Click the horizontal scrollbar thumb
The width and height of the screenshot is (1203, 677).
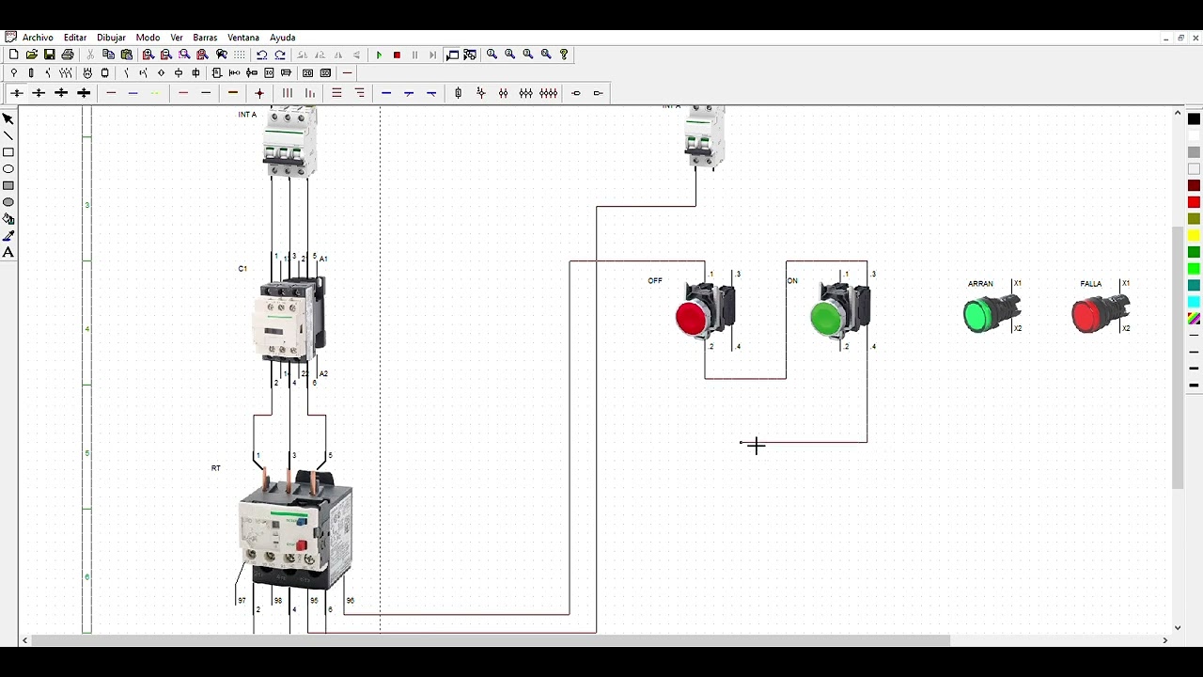[490, 640]
